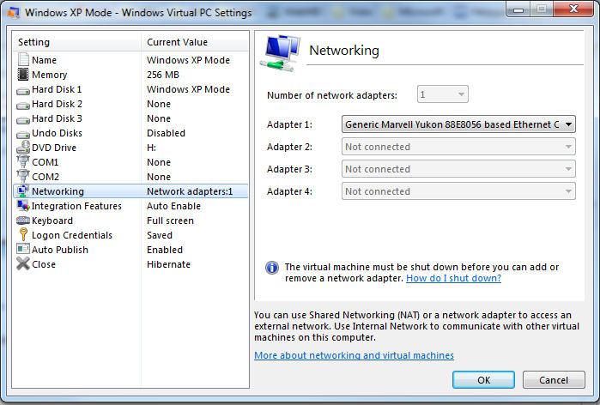Open Number of network adapters dropdown
The height and width of the screenshot is (405, 600).
[443, 94]
